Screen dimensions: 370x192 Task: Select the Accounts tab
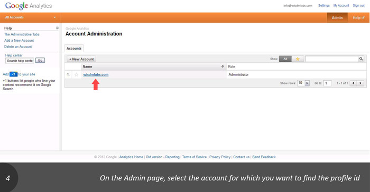(x=74, y=49)
